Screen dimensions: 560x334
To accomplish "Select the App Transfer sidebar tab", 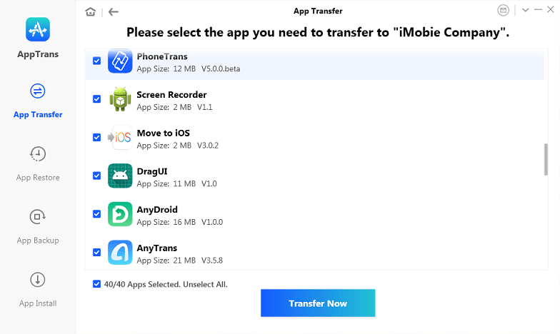I will (37, 101).
